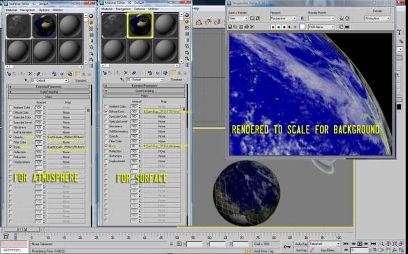
Task: Collapse Maps rollout in Material Editor 01
Action: [x=49, y=97]
